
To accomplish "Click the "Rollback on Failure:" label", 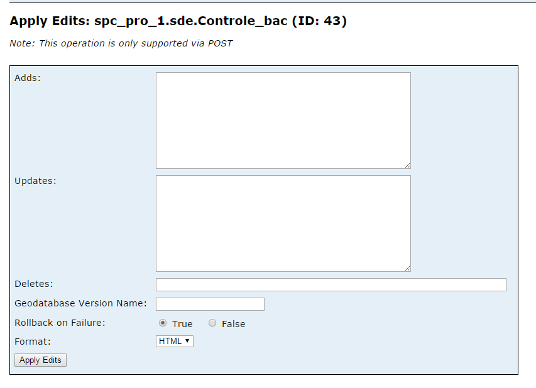I will (x=60, y=323).
